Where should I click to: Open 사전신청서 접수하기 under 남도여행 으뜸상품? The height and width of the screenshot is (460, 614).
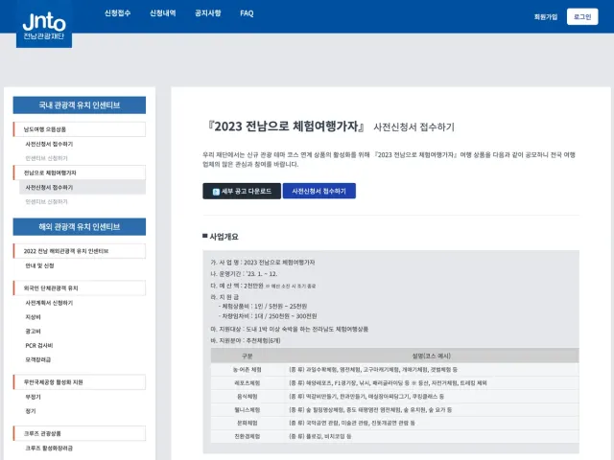point(49,144)
